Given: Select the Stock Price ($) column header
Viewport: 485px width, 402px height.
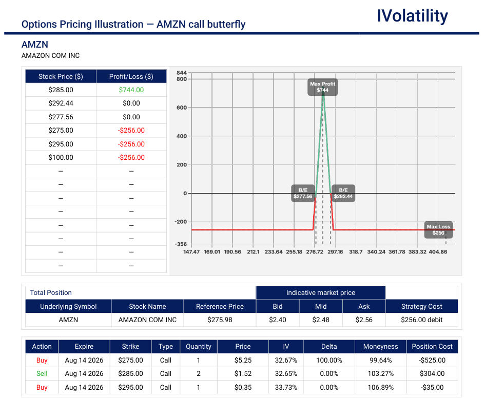Looking at the screenshot, I should click(x=61, y=76).
